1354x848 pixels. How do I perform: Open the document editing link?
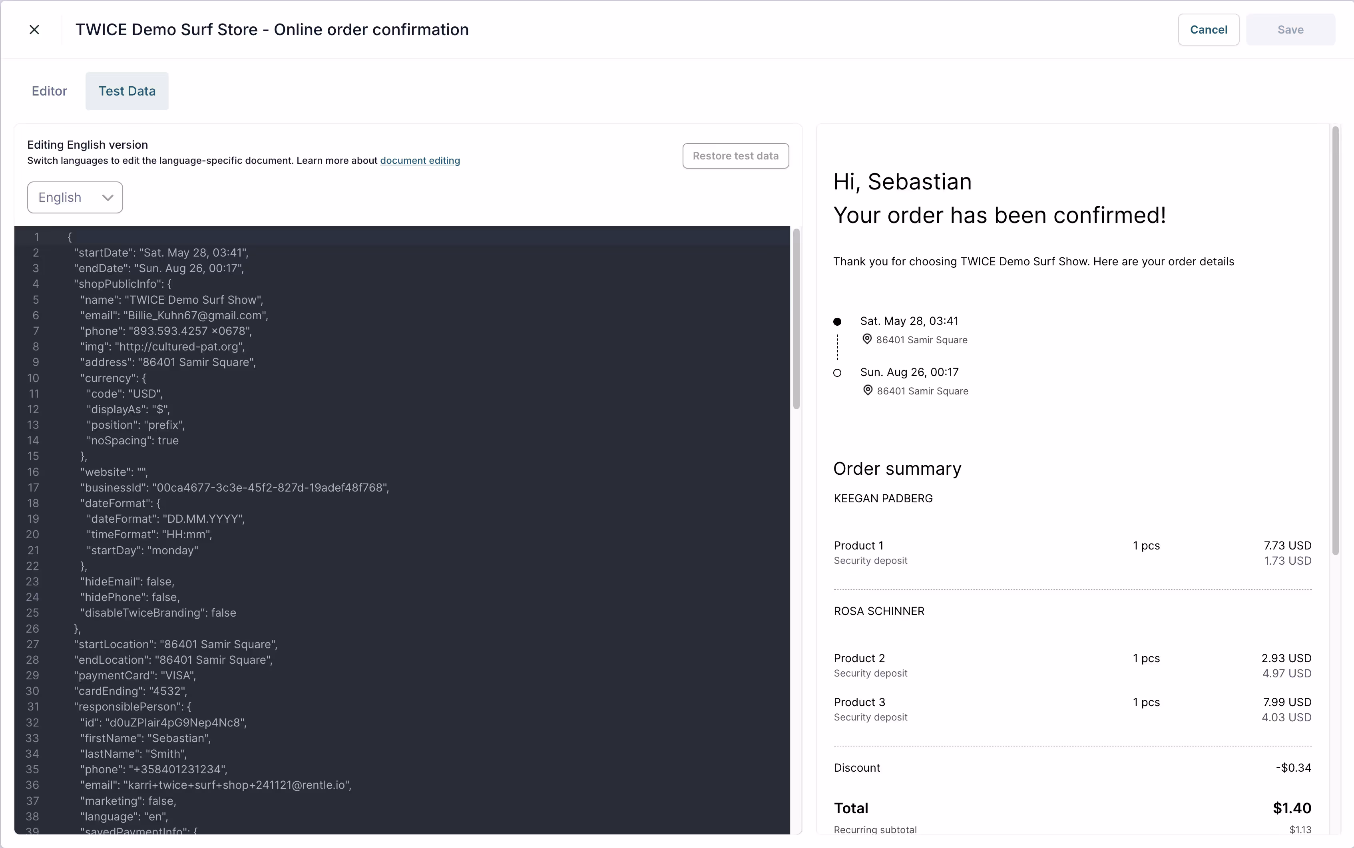click(x=420, y=160)
